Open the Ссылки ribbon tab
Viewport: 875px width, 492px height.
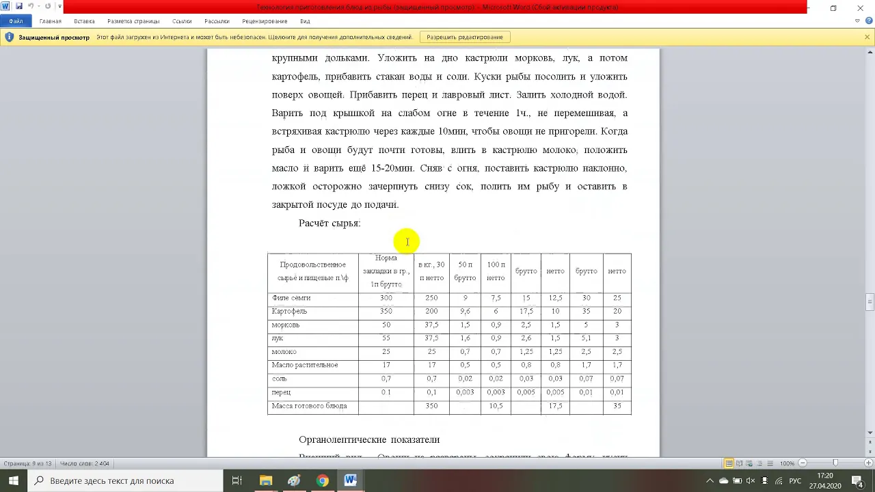tap(182, 21)
